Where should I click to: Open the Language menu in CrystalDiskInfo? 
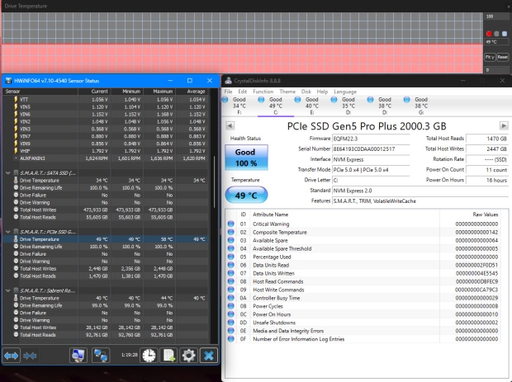[x=345, y=92]
